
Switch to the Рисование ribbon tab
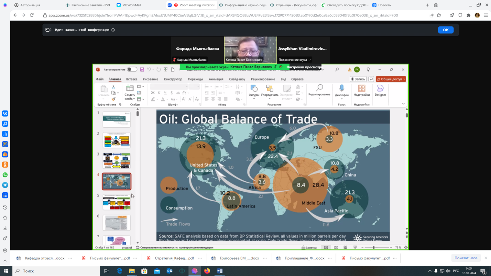(x=150, y=79)
